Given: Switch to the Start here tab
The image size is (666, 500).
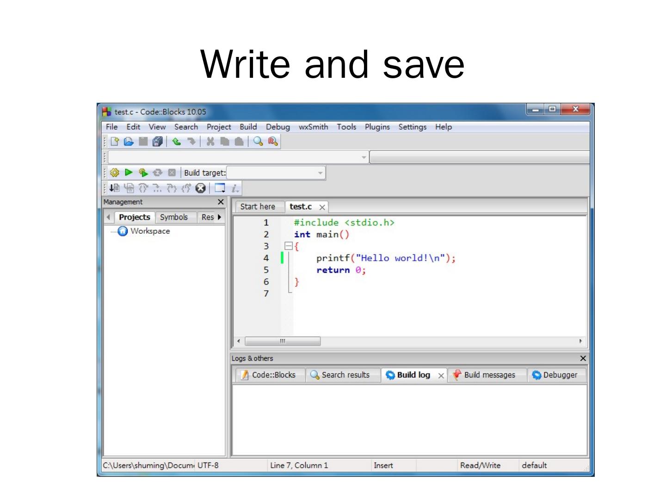Looking at the screenshot, I should [x=258, y=207].
